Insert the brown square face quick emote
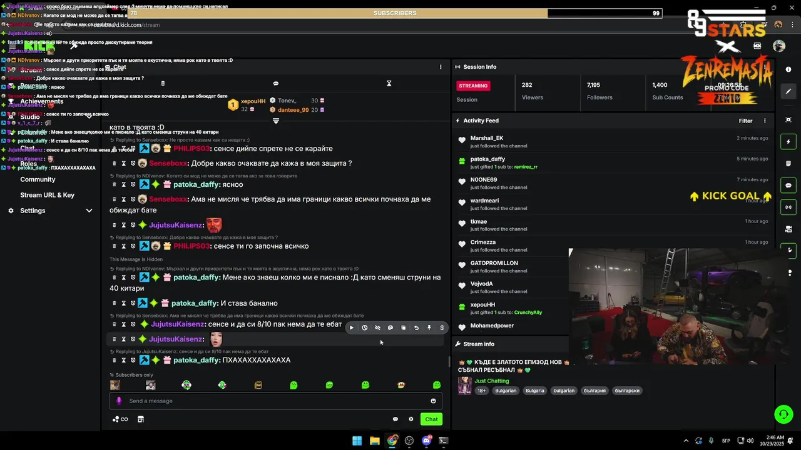Screen dimensions: 801x450 [x=258, y=385]
